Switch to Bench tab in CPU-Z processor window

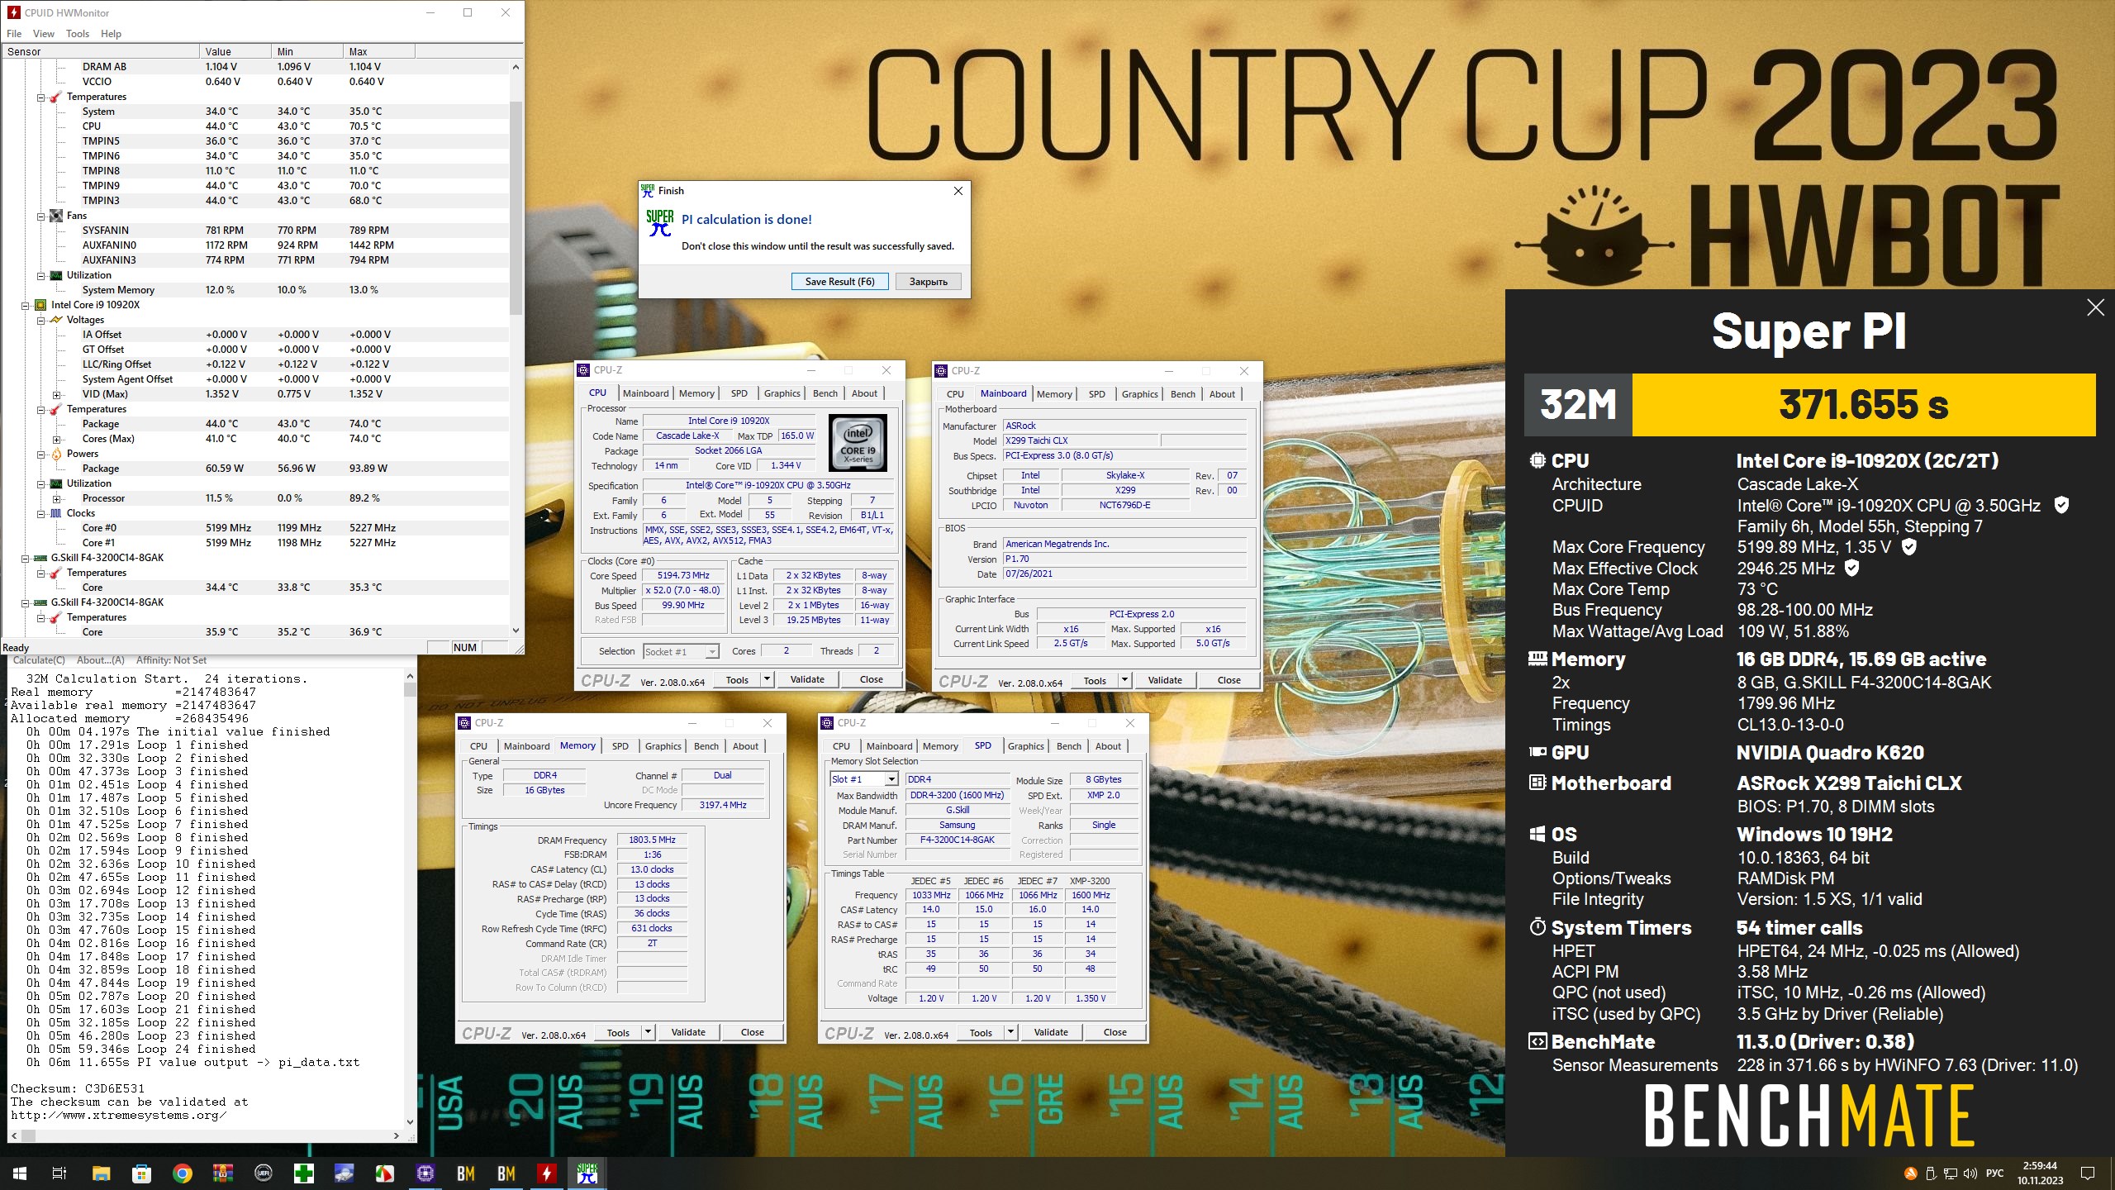pyautogui.click(x=825, y=393)
